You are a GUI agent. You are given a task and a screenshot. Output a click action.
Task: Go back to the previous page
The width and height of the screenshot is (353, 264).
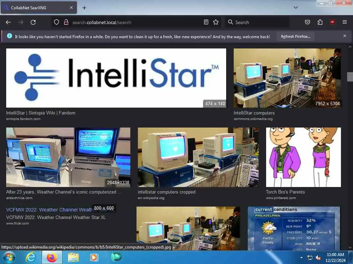click(8, 22)
